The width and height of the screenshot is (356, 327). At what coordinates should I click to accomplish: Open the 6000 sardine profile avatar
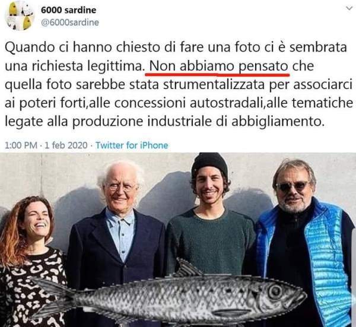20,17
